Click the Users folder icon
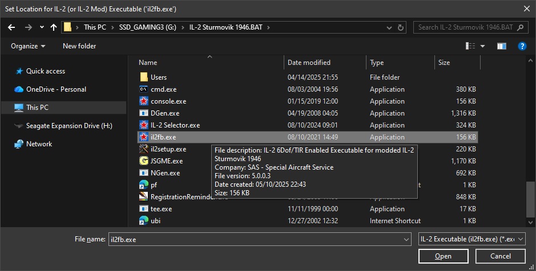536x271 pixels. [x=144, y=77]
